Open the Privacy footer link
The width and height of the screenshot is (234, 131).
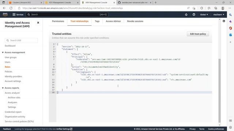tap(192, 129)
